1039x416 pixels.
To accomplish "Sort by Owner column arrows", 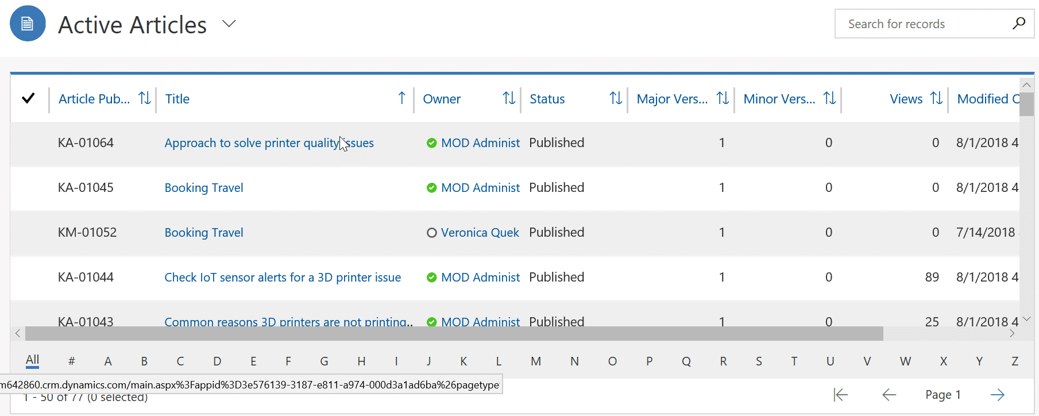I will click(509, 99).
